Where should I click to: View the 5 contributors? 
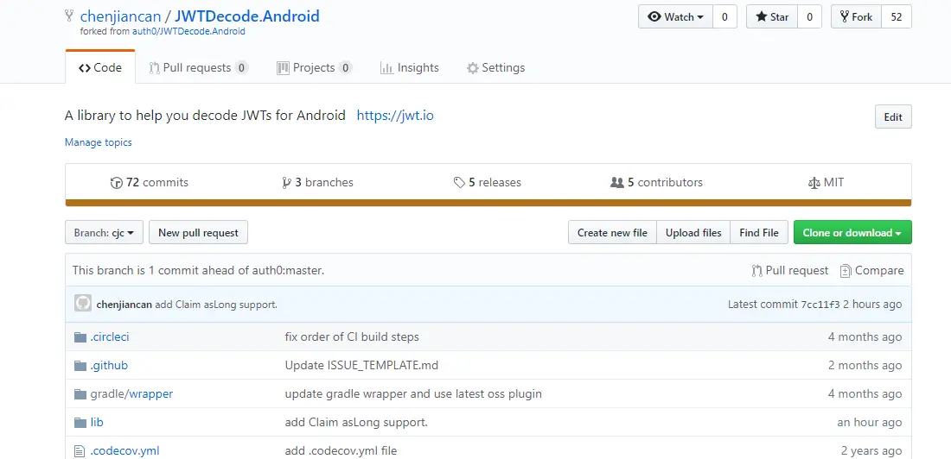656,182
